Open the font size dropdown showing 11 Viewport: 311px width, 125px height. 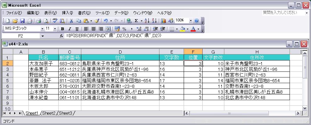point(55,29)
